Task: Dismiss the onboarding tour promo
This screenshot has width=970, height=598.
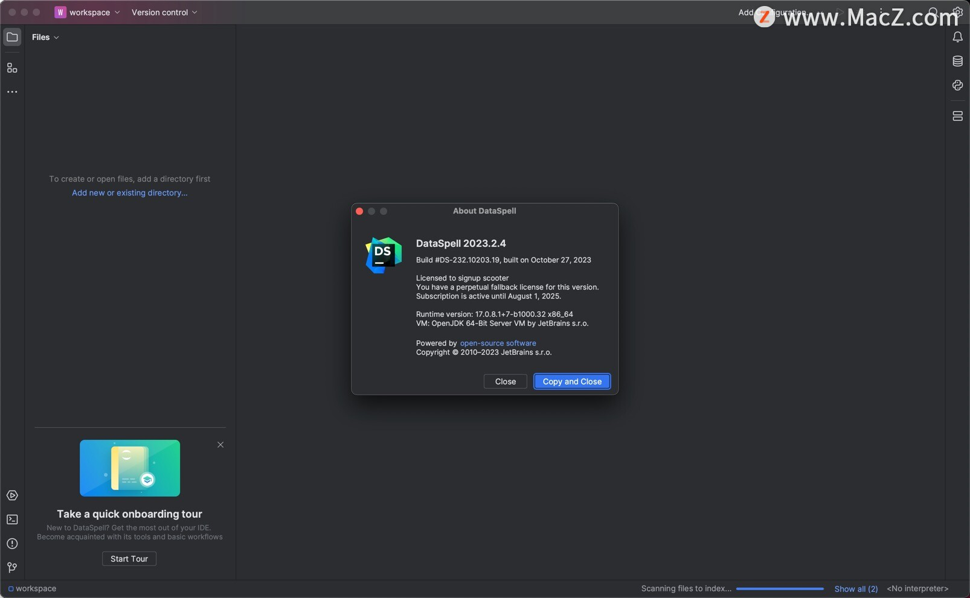Action: pos(220,445)
